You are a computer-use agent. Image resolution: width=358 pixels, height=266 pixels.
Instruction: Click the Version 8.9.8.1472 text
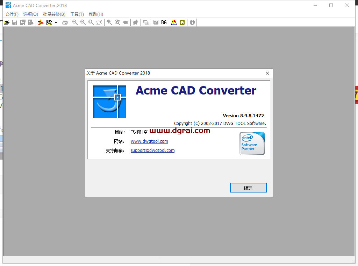243,115
